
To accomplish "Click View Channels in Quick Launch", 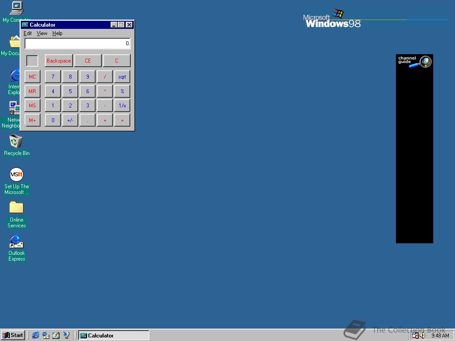I will [67, 335].
